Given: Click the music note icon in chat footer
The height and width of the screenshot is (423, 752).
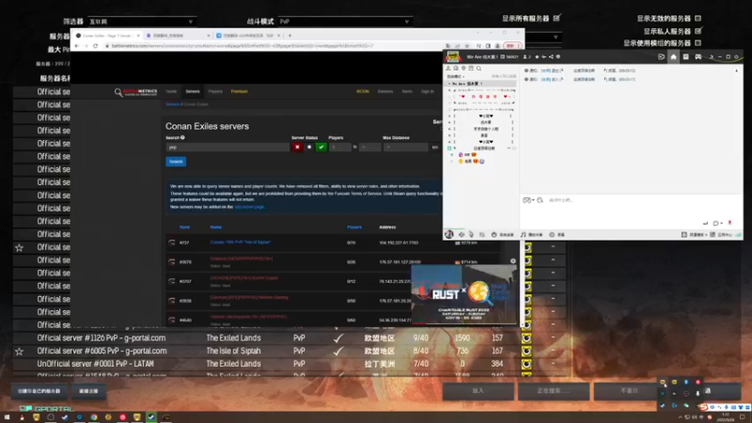Looking at the screenshot, I should click(524, 234).
